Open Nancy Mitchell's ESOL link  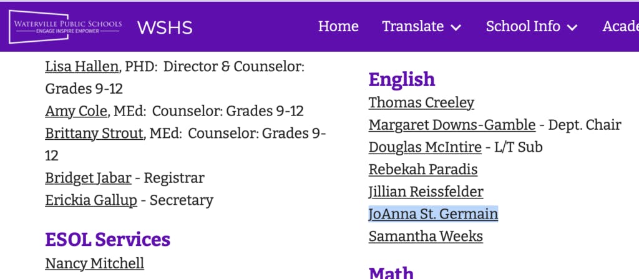pyautogui.click(x=94, y=263)
